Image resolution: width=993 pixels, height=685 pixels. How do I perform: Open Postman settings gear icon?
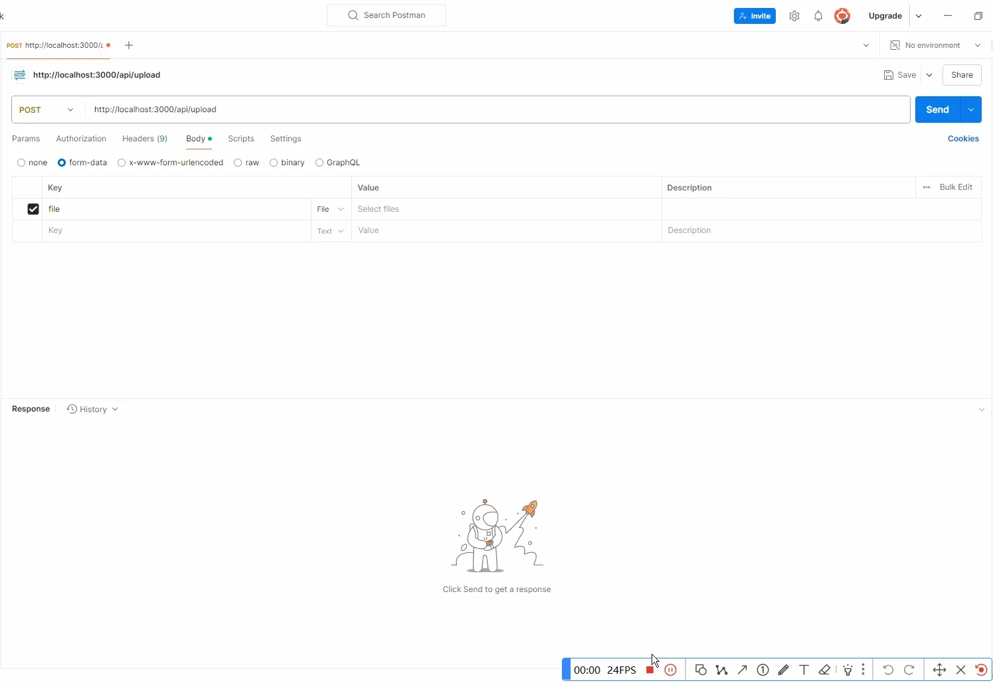(x=794, y=16)
